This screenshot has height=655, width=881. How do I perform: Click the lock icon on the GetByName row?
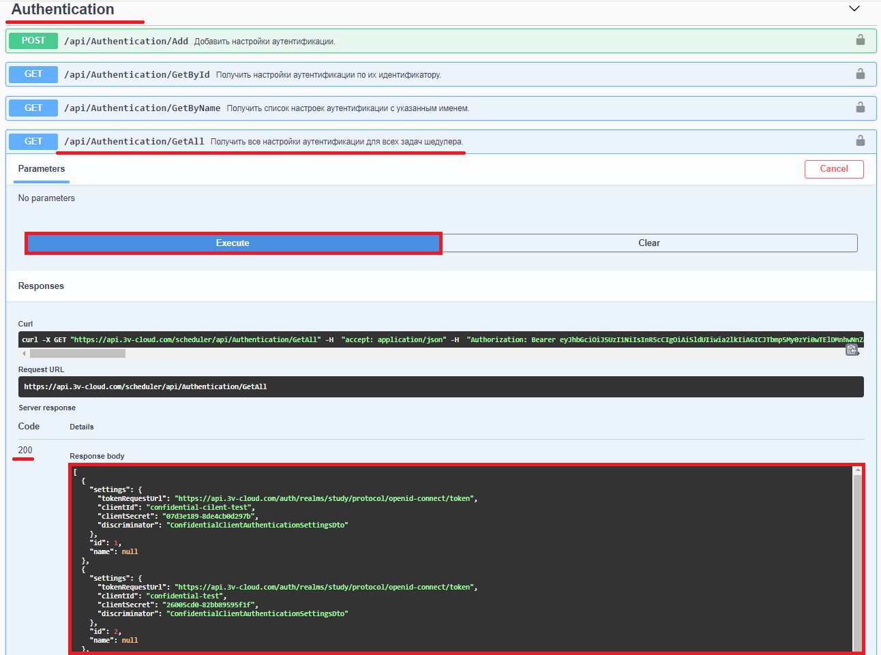click(x=861, y=107)
